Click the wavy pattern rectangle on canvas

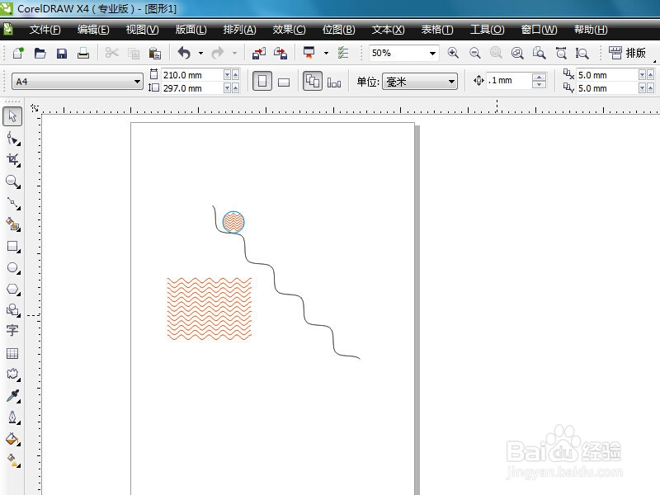coord(210,309)
